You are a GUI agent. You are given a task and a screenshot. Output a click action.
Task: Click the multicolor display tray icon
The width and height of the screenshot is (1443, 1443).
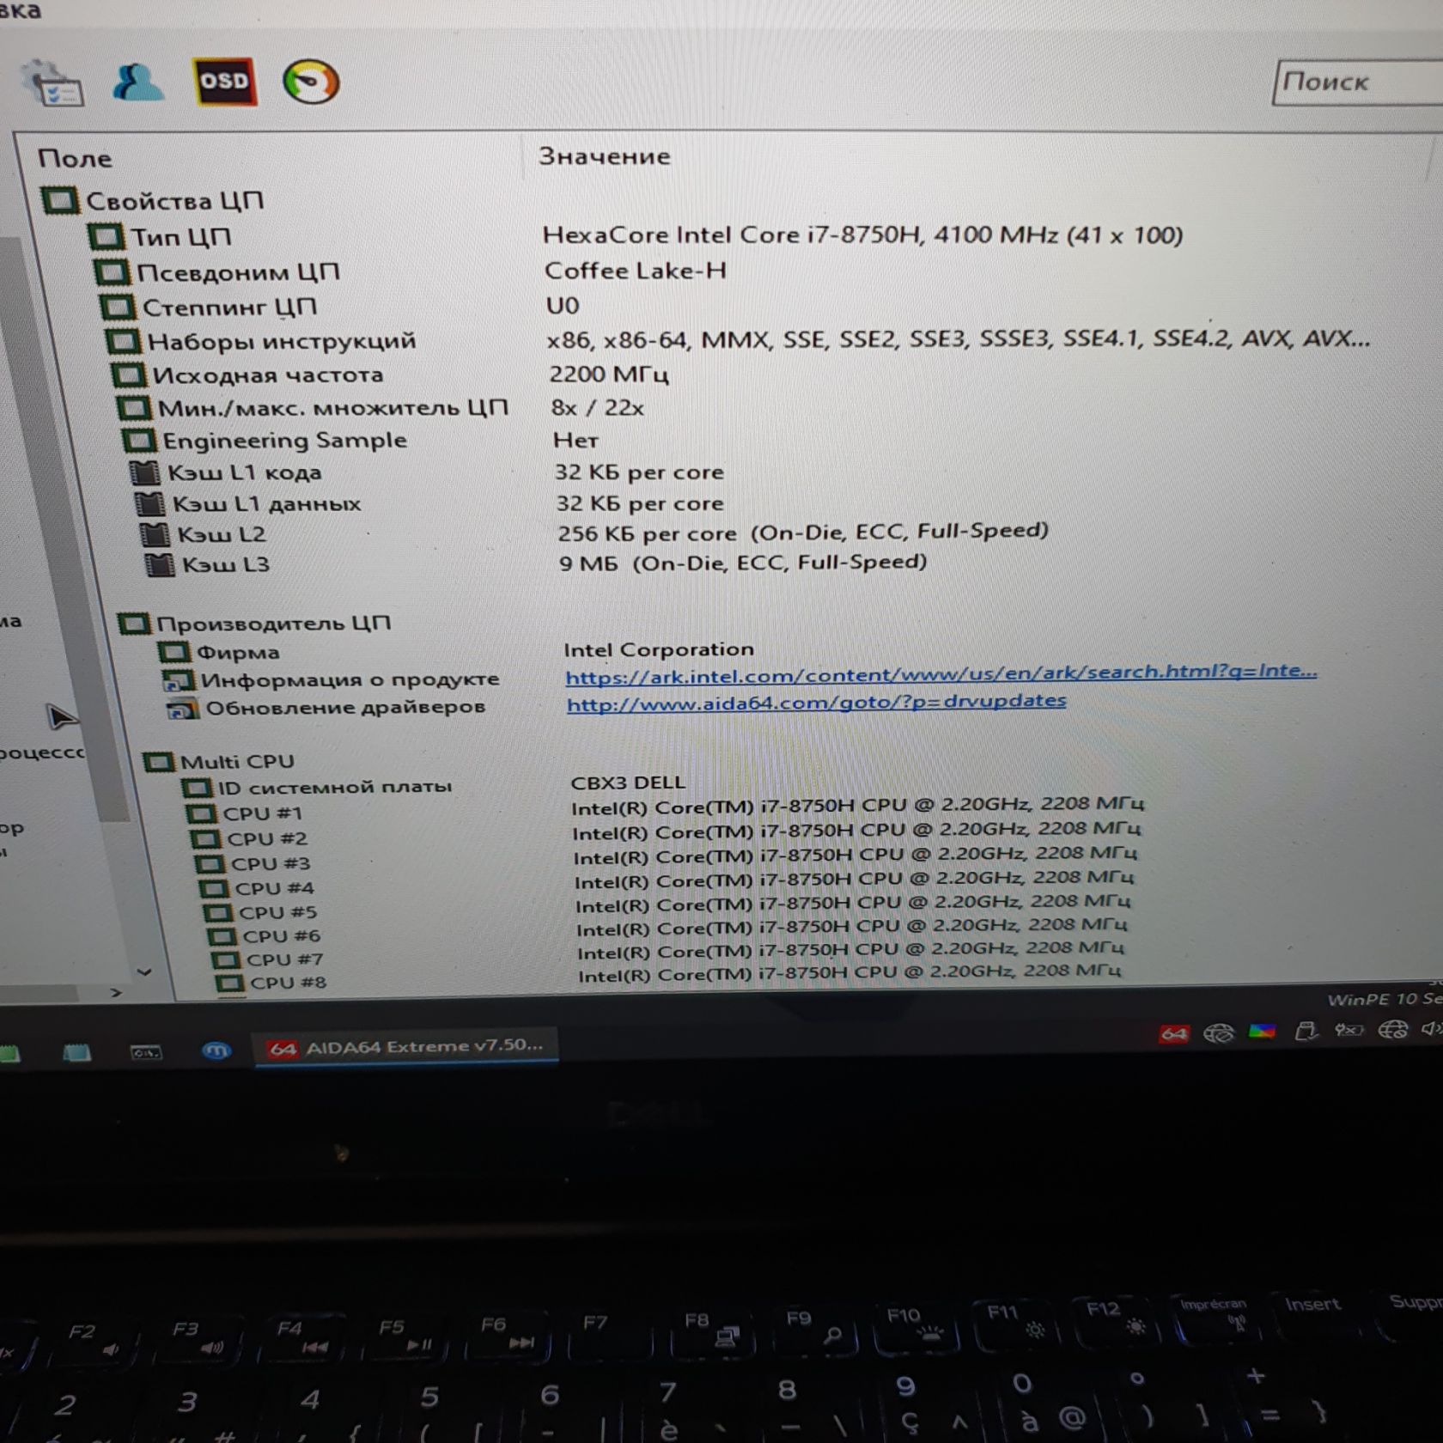[1262, 1031]
